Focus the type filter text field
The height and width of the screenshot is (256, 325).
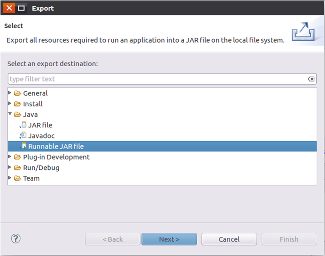(157, 79)
